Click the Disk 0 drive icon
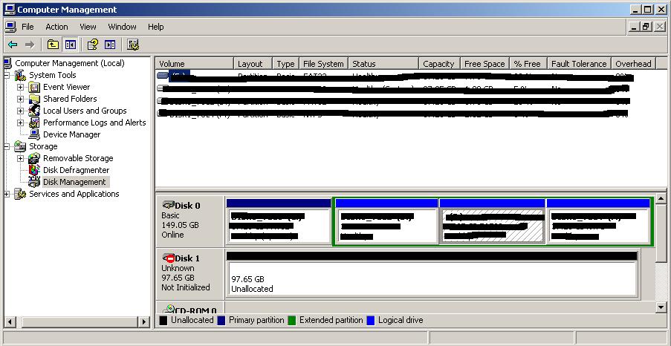The height and width of the screenshot is (346, 671). pos(168,205)
